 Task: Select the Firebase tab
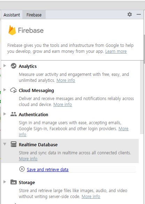34,15
